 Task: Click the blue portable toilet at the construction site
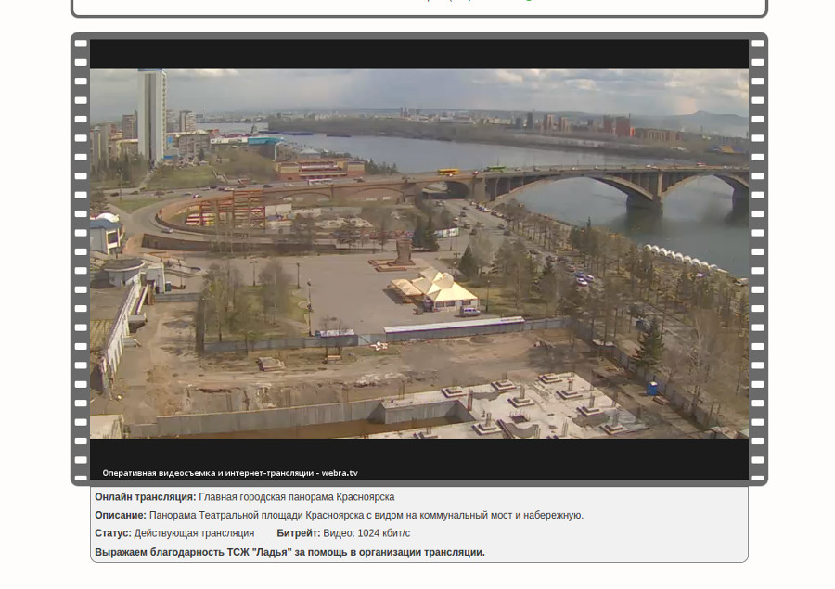coord(652,388)
